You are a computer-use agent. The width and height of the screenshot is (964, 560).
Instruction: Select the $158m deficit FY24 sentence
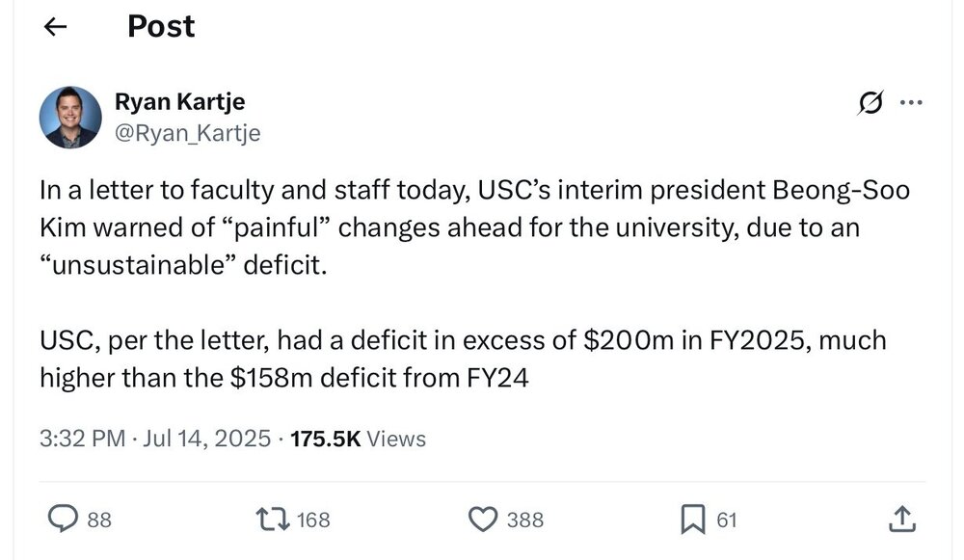coord(284,379)
